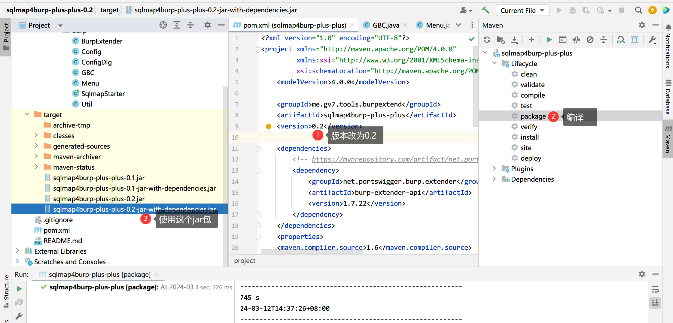Download sources and documentation icon

click(x=515, y=40)
